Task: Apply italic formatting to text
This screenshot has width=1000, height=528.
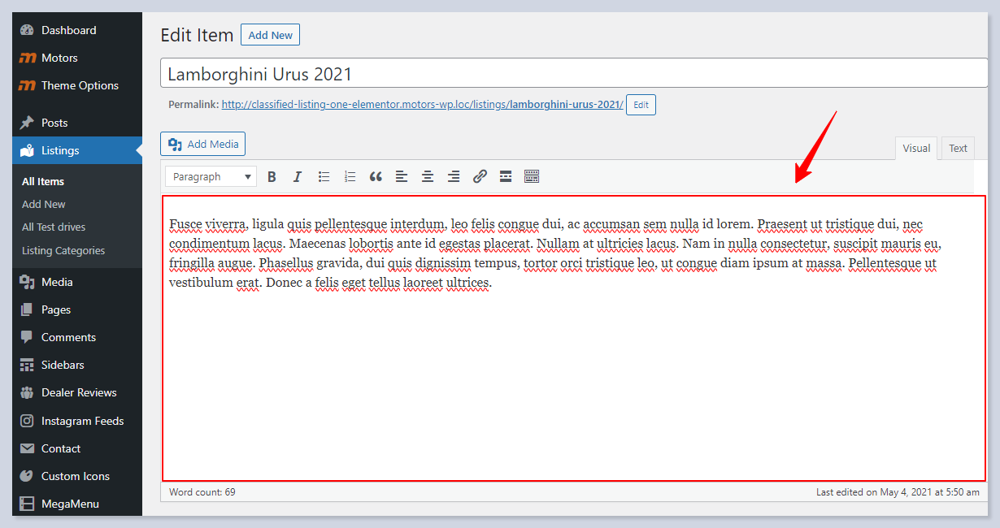Action: coord(298,176)
